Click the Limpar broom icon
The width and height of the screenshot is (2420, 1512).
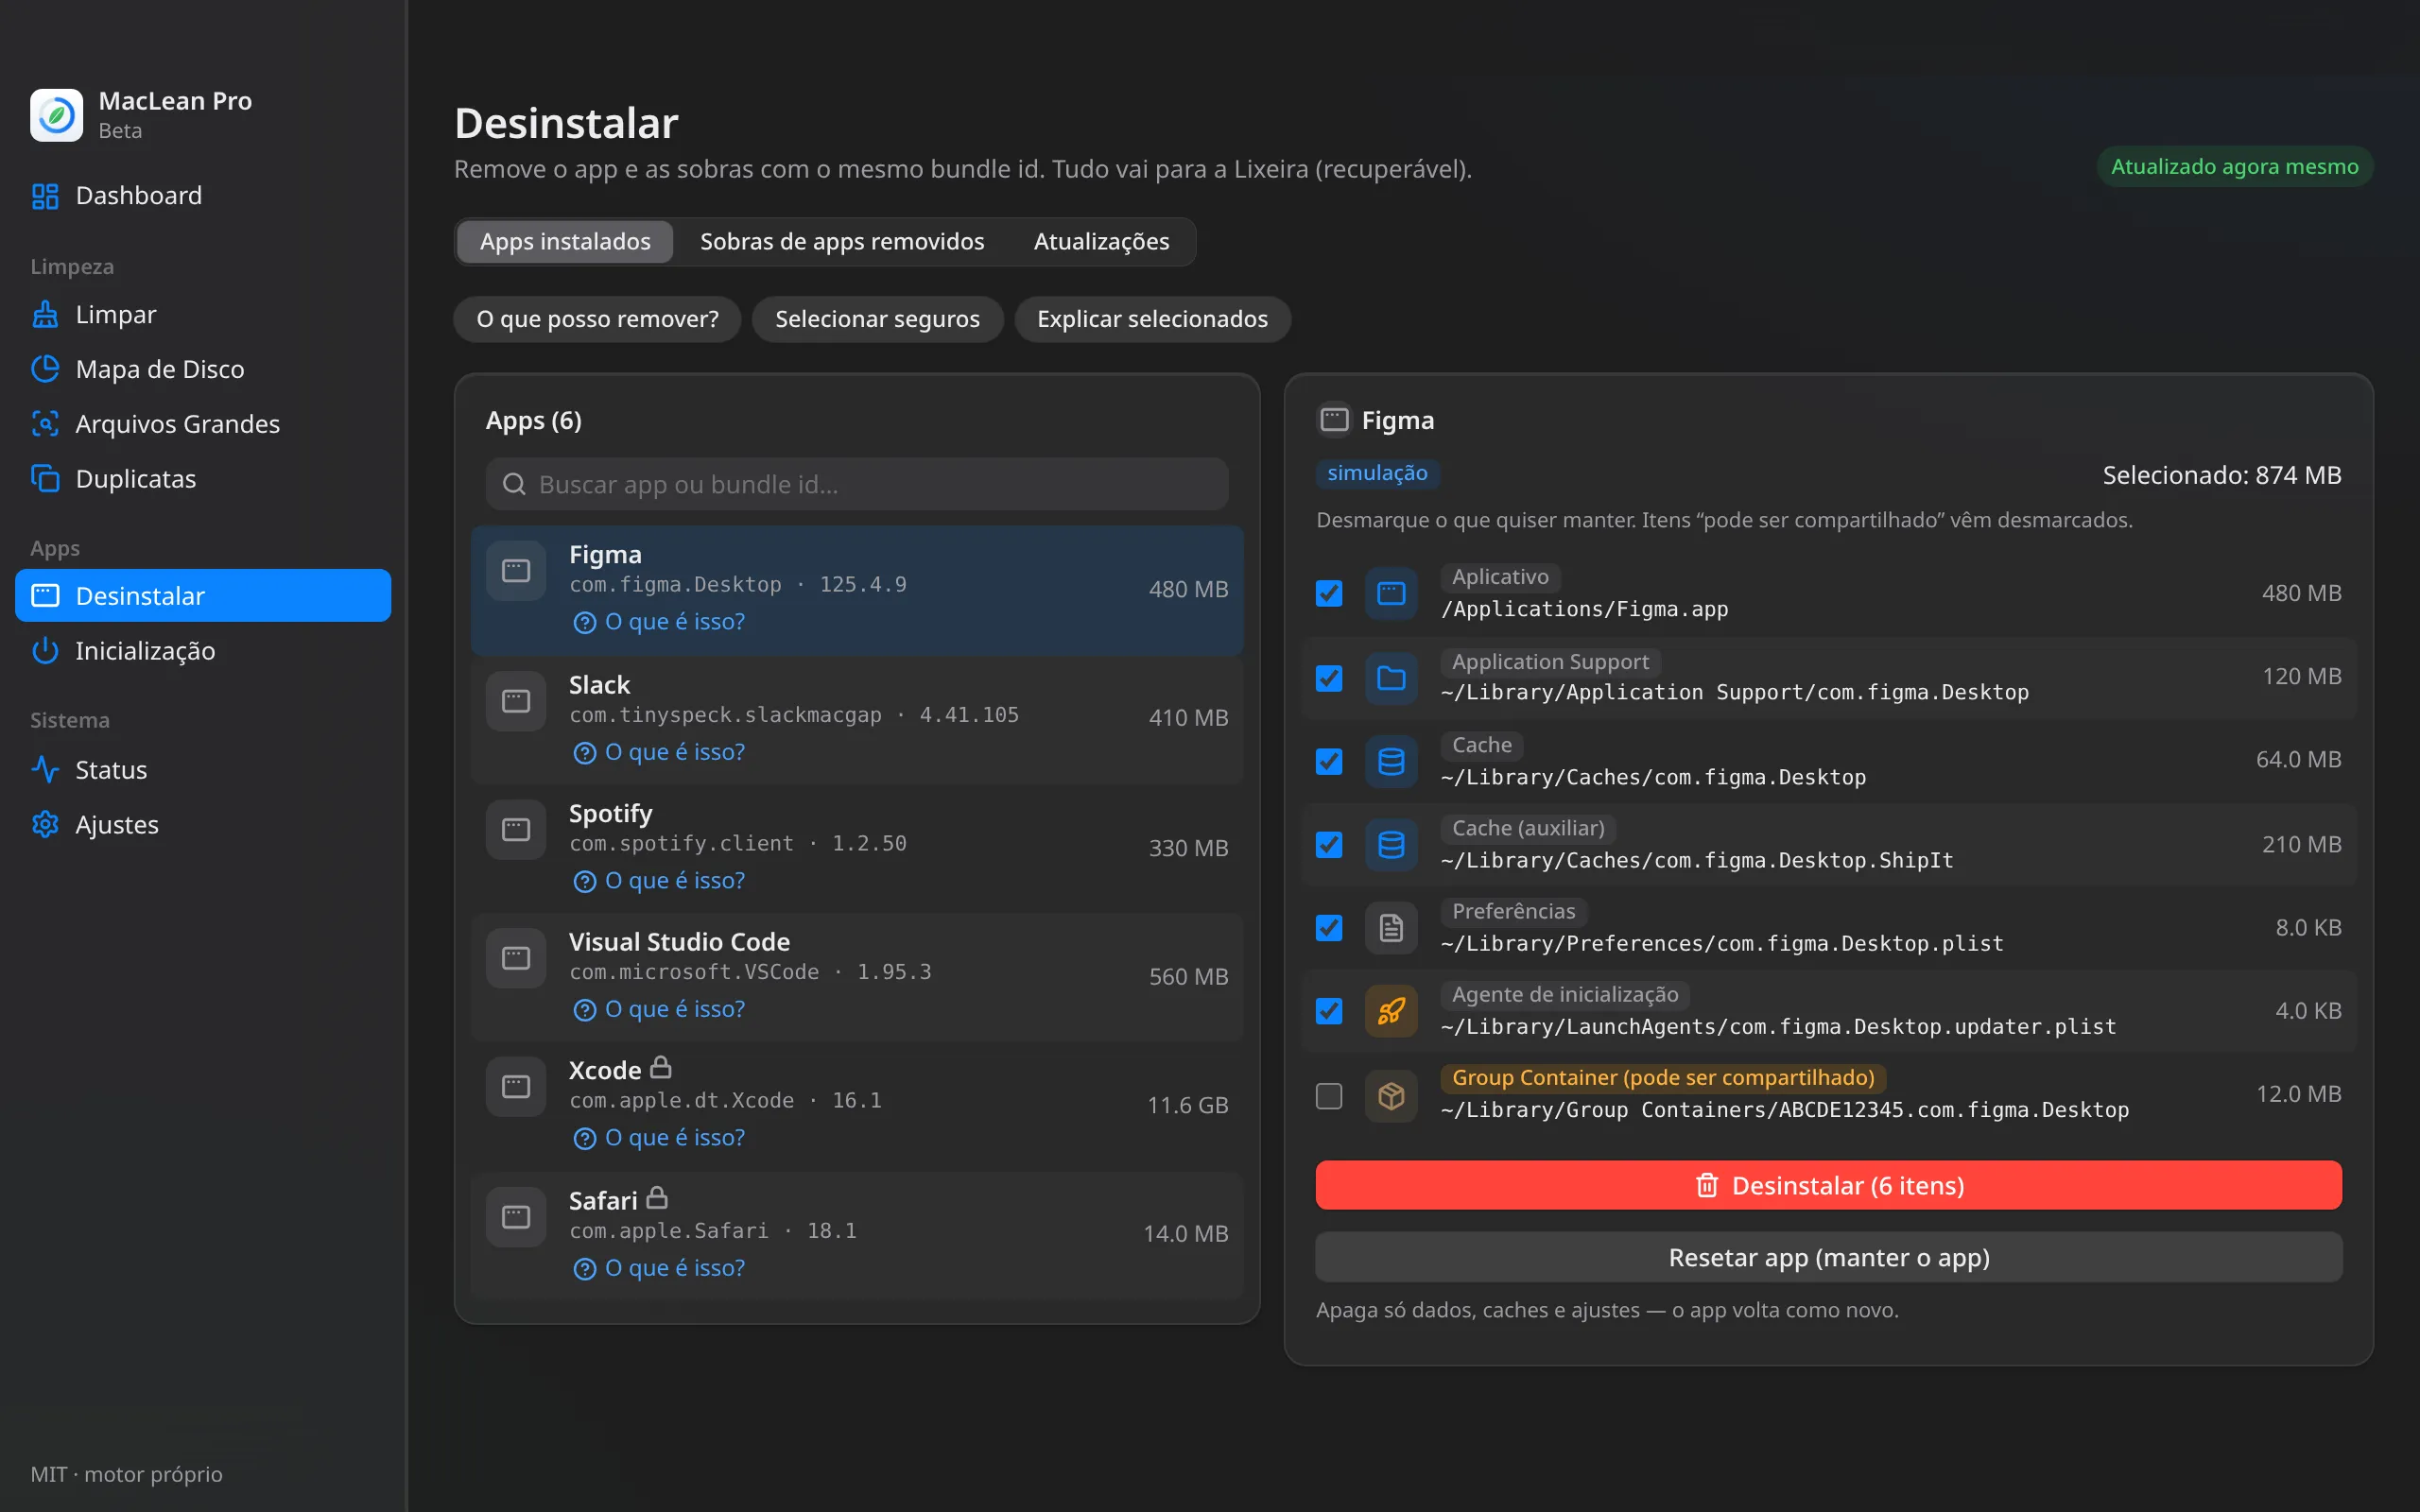point(45,315)
